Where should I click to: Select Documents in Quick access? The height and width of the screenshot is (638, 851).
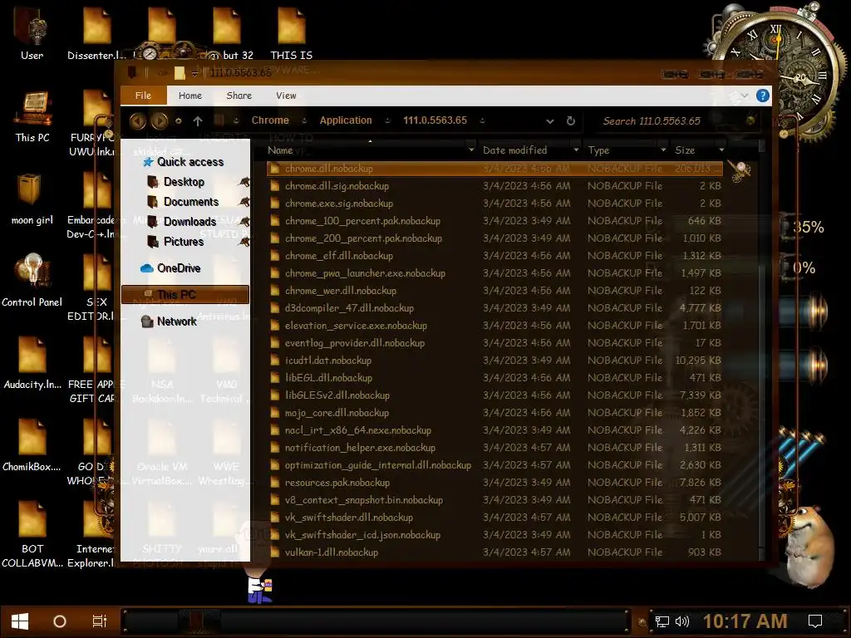click(x=191, y=202)
